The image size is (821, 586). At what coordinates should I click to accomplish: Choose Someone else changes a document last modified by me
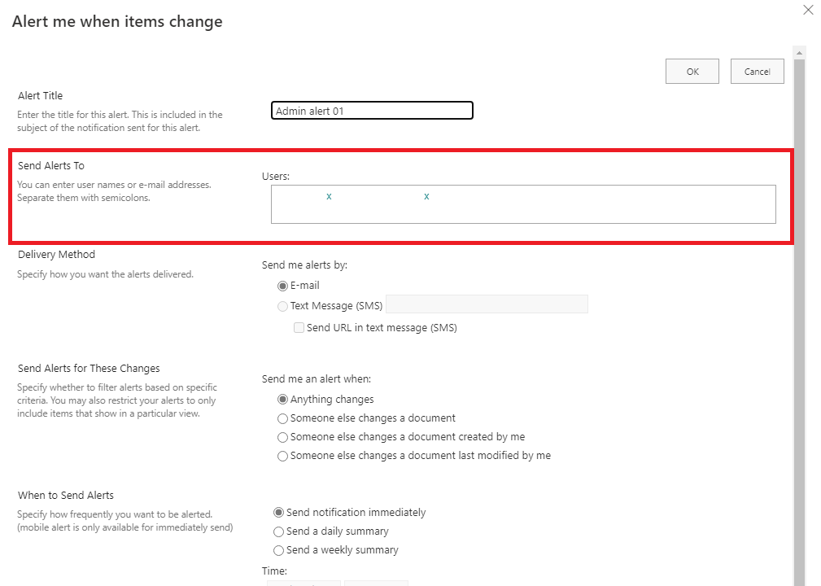pos(282,456)
